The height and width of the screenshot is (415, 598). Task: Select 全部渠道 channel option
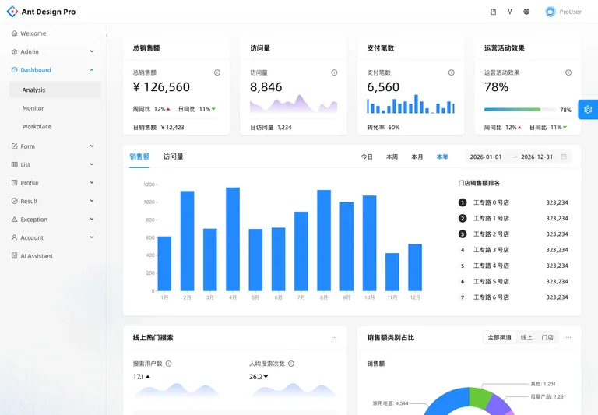500,338
